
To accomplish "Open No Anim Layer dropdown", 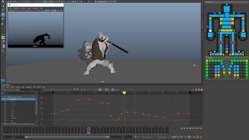I will click(x=162, y=137).
